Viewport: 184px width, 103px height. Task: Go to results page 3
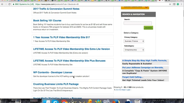click(x=118, y=90)
